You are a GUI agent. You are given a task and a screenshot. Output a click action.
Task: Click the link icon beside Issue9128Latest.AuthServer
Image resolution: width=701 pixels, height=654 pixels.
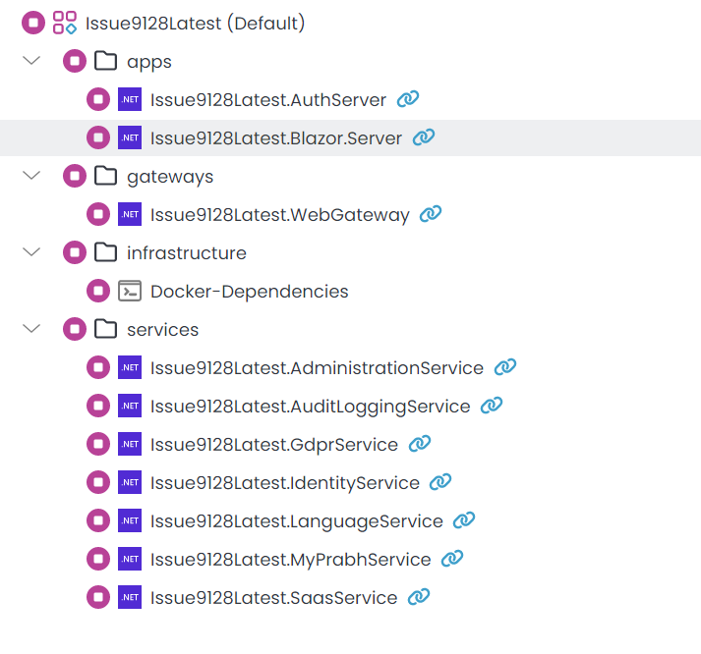(407, 99)
